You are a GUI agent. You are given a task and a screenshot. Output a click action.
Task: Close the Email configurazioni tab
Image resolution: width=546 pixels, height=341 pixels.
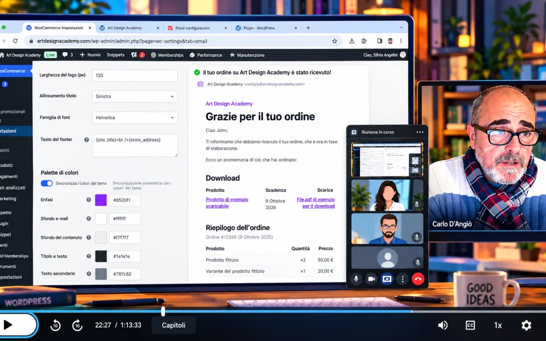click(x=225, y=28)
